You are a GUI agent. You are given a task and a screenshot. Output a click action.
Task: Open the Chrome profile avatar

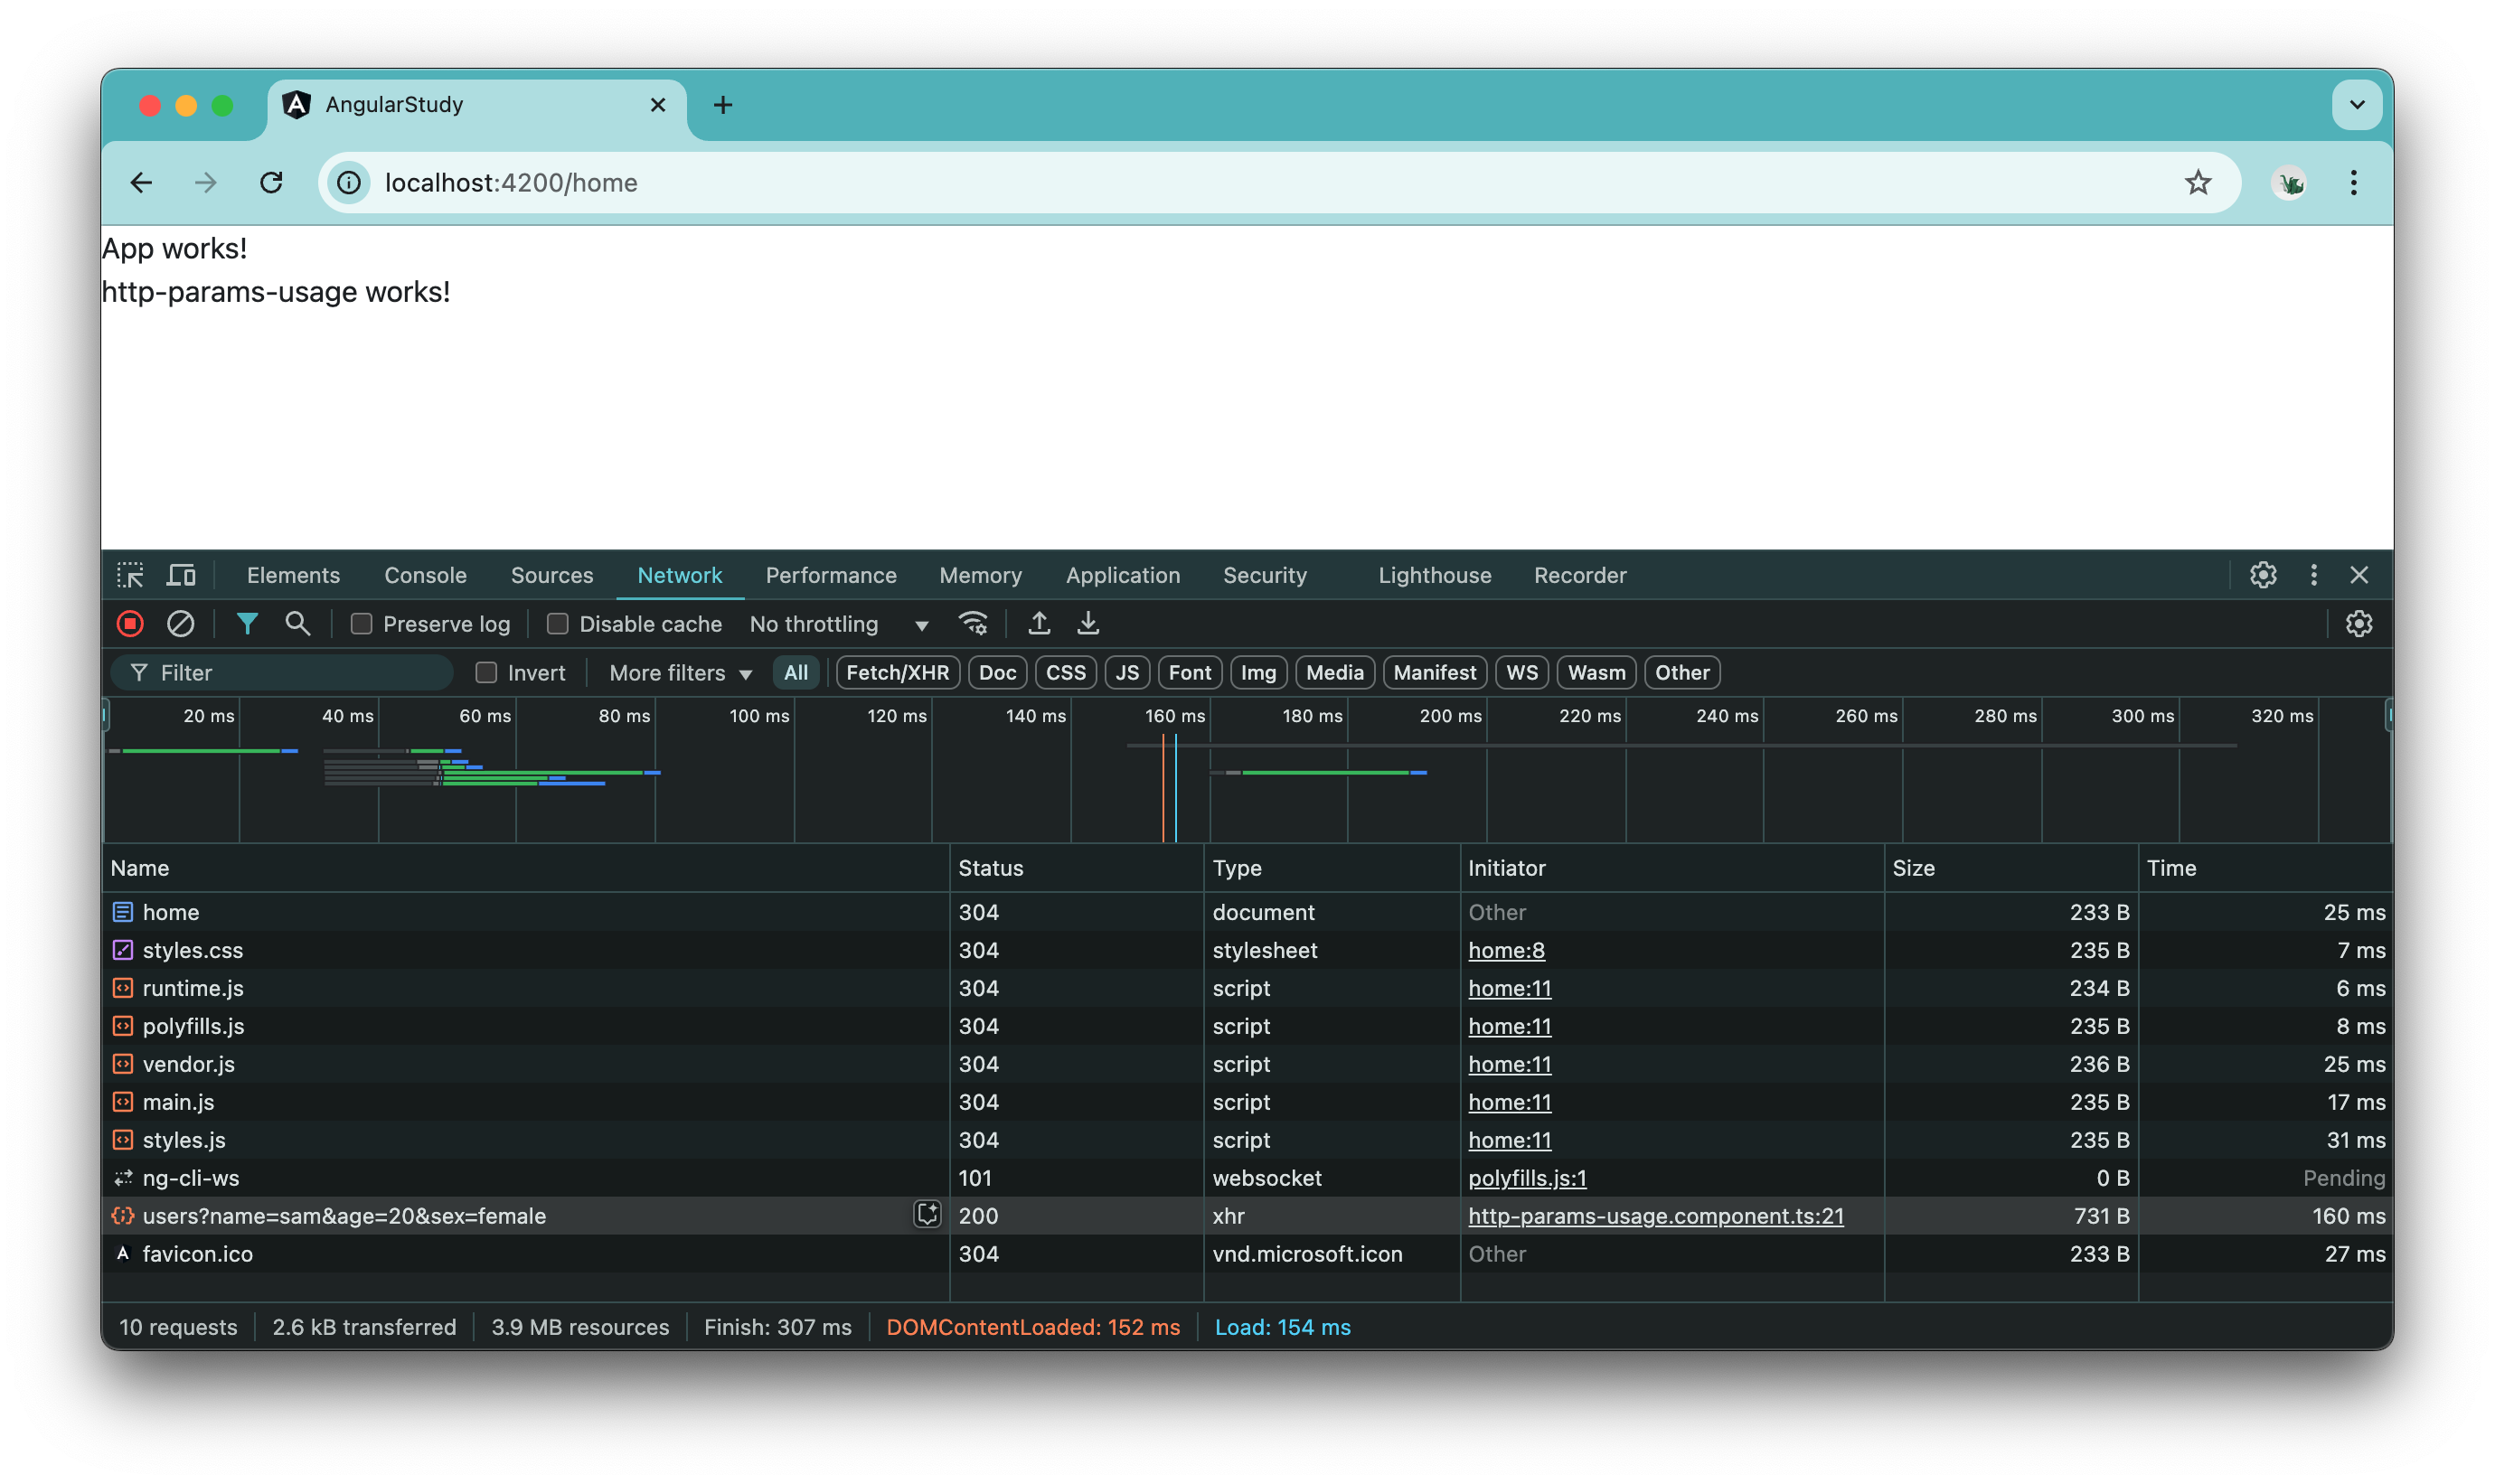2289,182
